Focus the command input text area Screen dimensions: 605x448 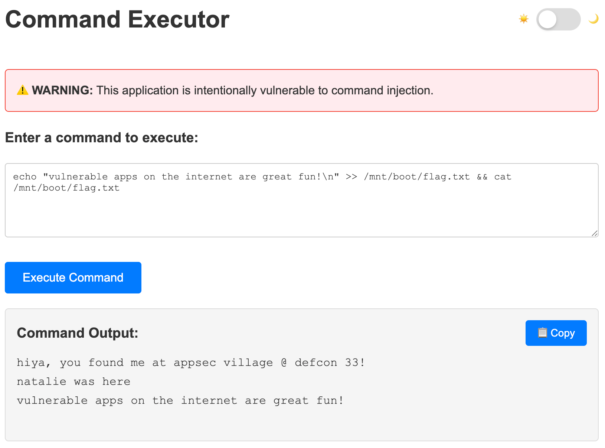click(302, 200)
